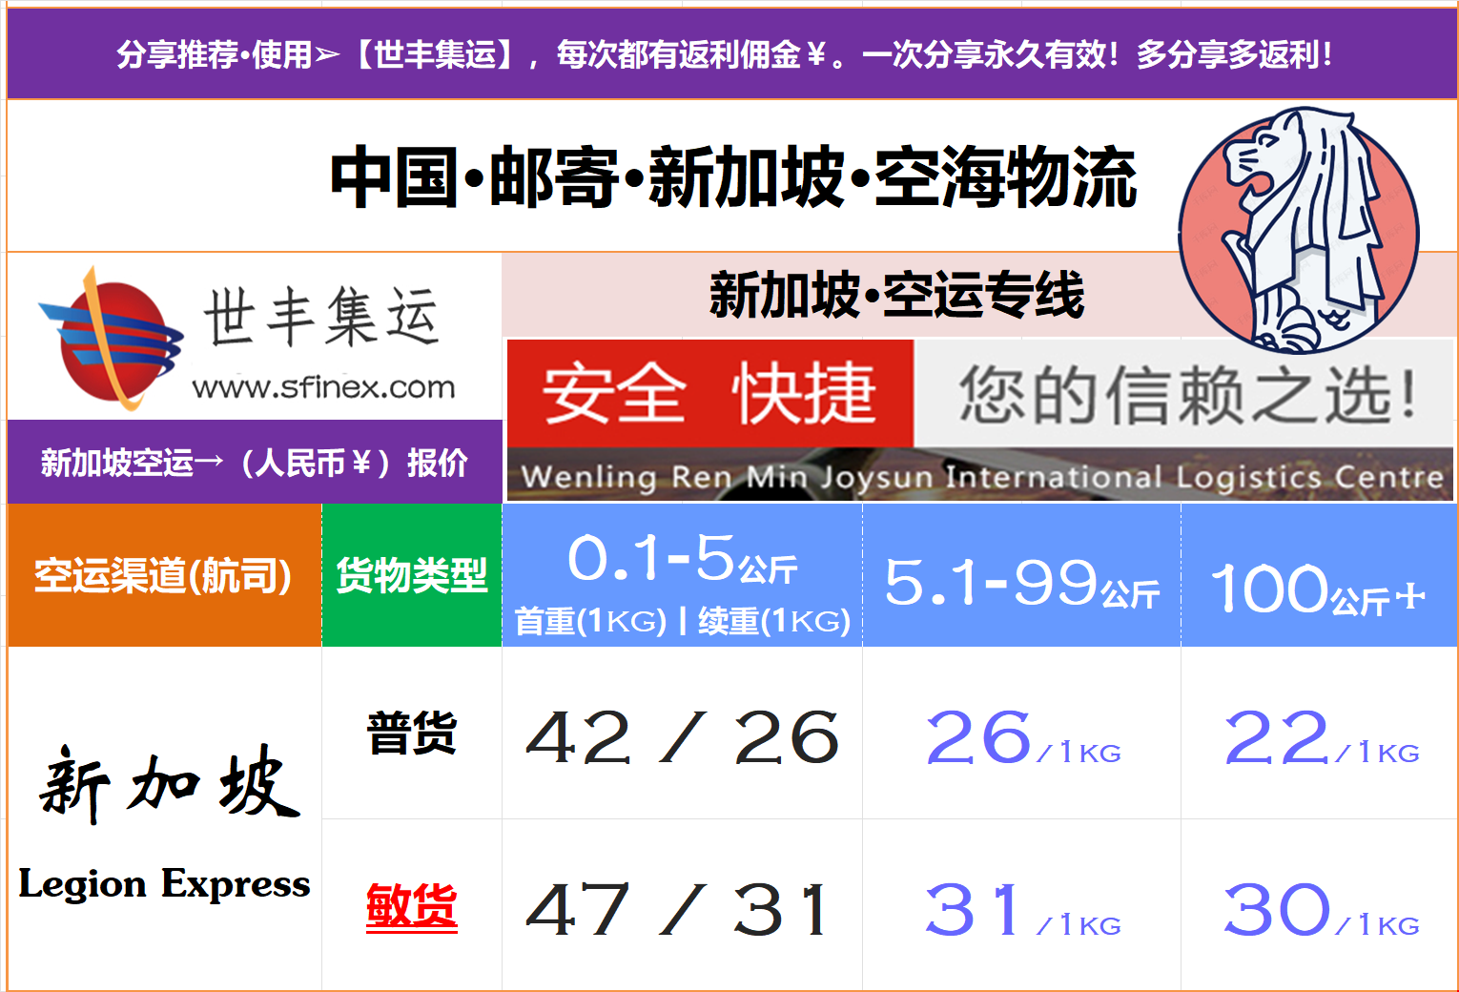Click the purple referral commission banner
Screen dimensions: 1459x992
(x=730, y=54)
